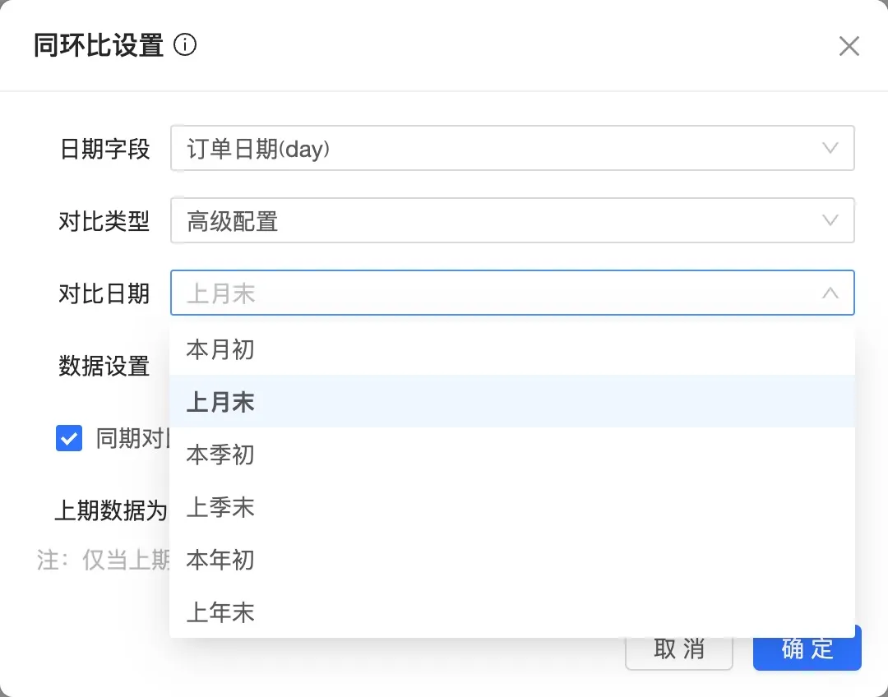Confirm with the 确定 button
888x697 pixels.
point(807,649)
